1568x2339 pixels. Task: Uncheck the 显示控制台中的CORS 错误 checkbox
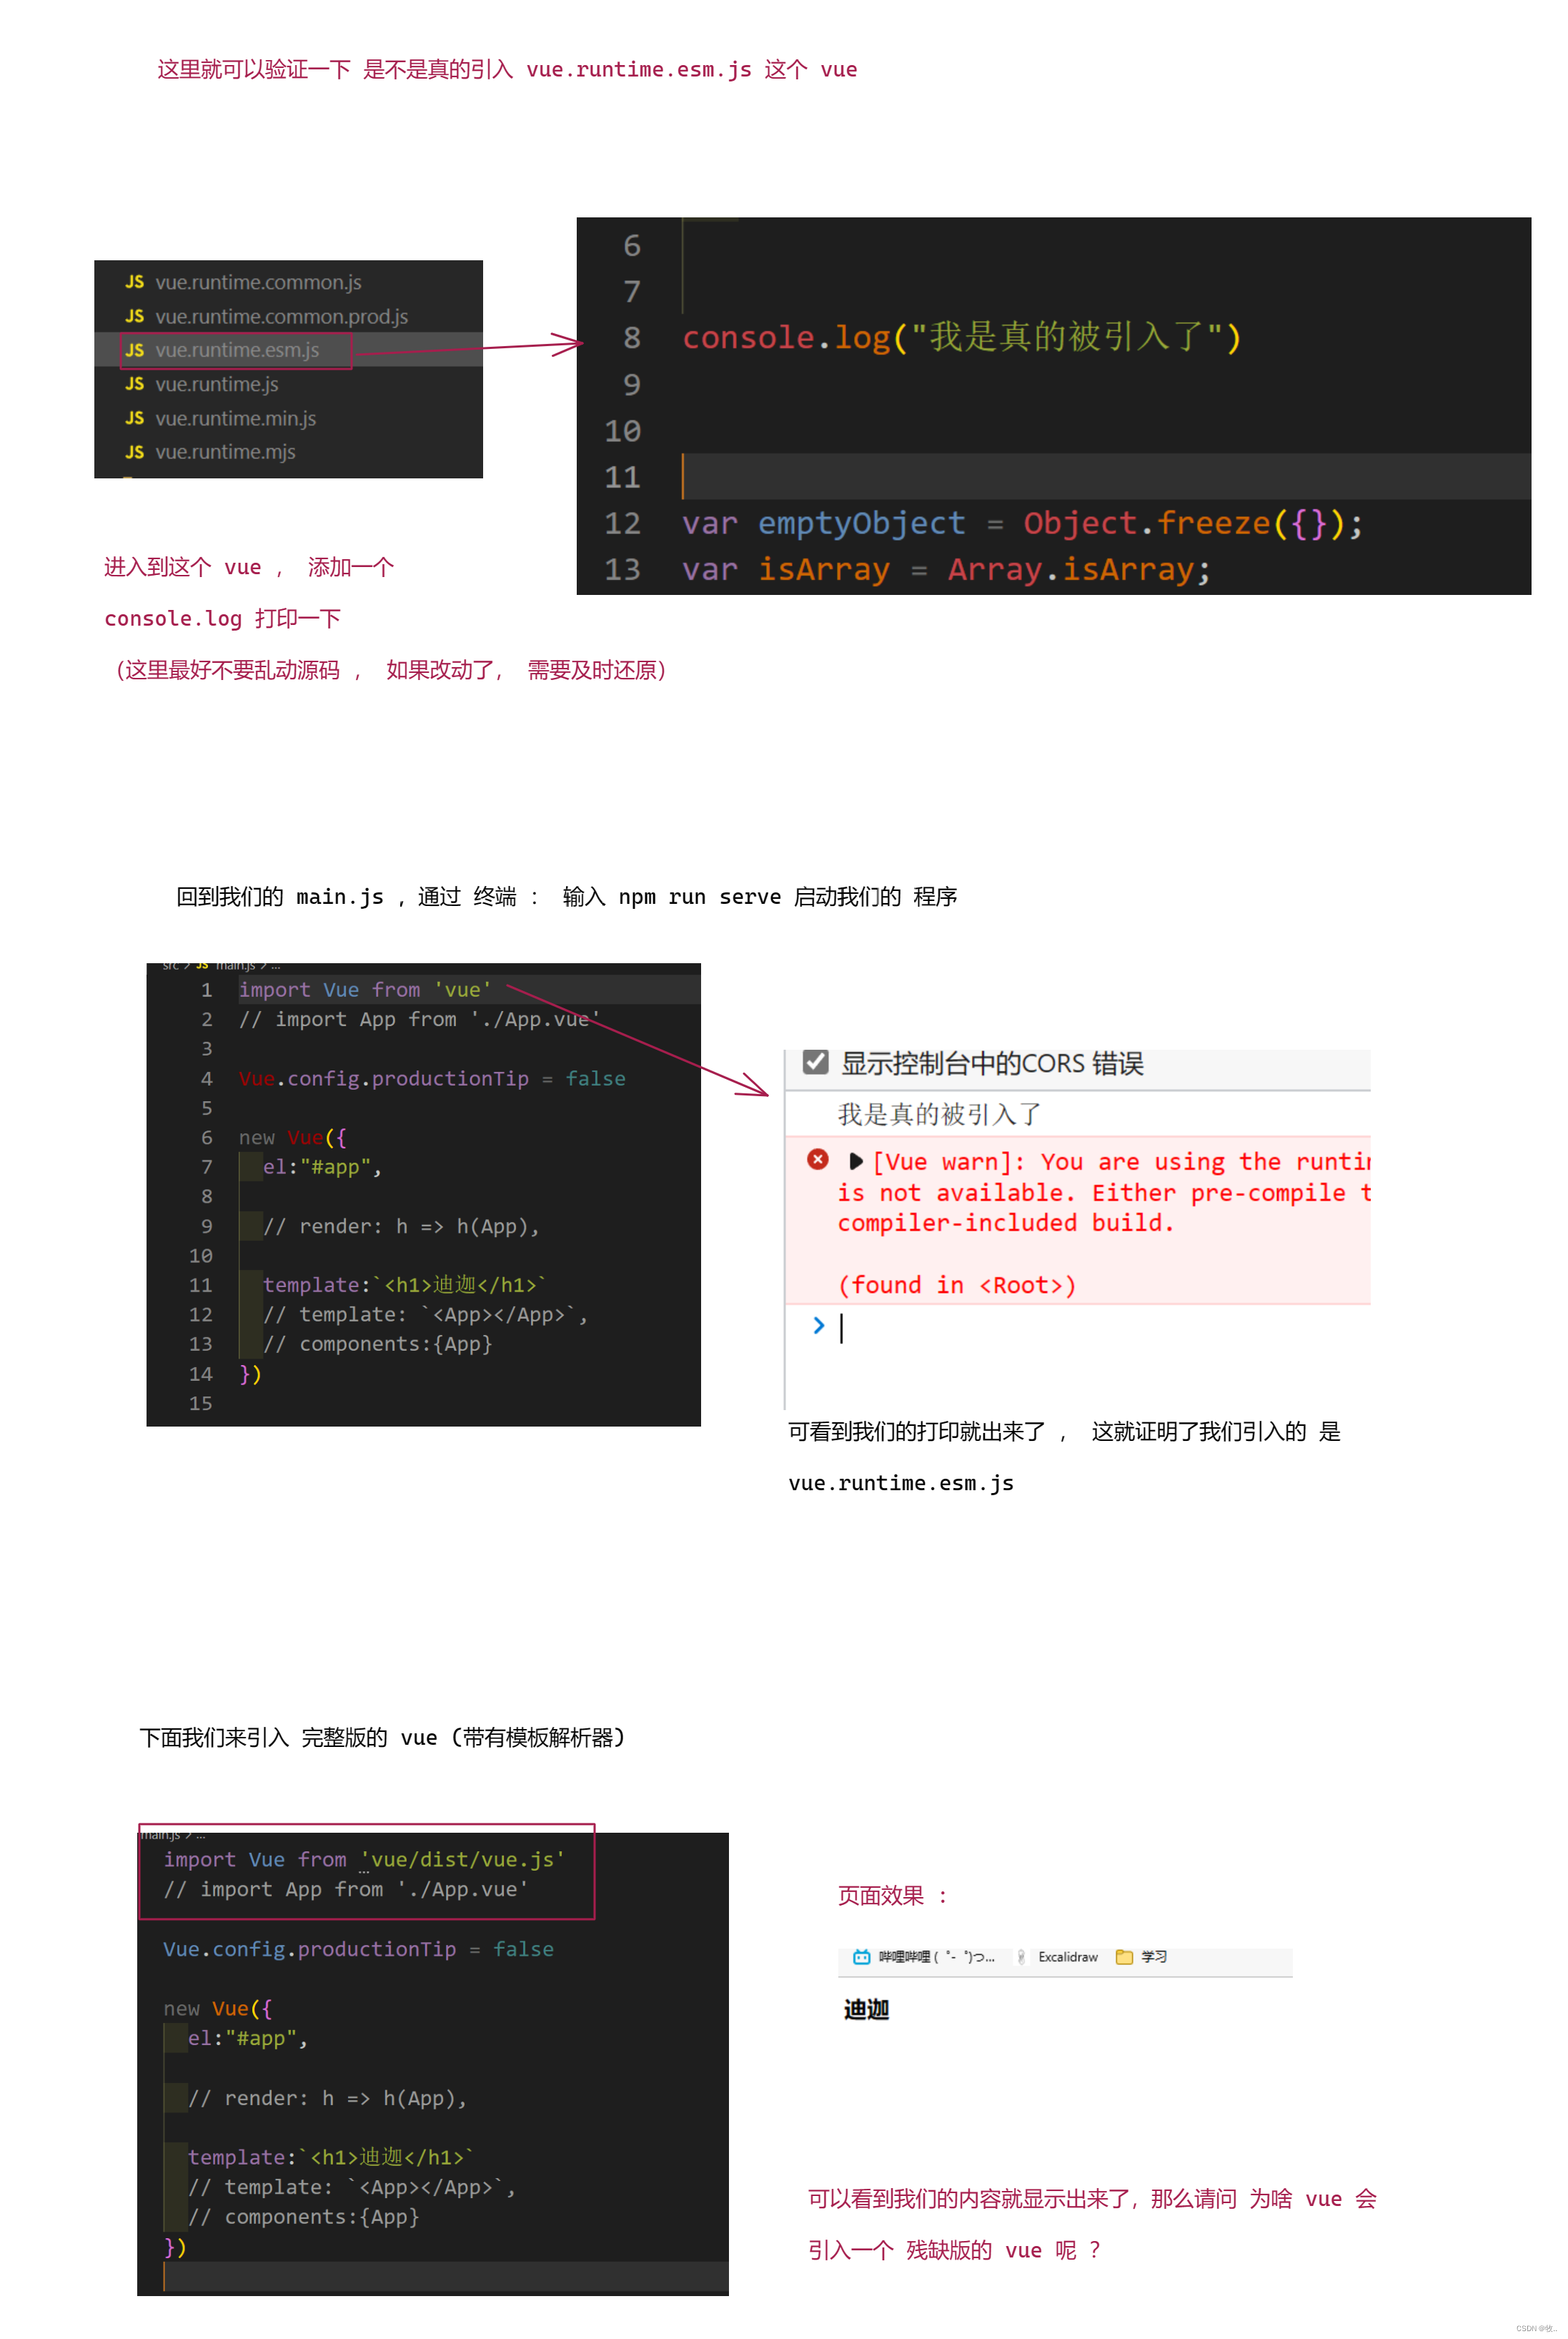pos(816,1061)
